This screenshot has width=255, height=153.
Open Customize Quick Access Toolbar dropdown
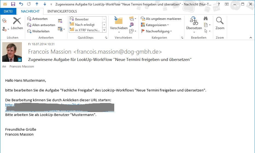click(51, 4)
